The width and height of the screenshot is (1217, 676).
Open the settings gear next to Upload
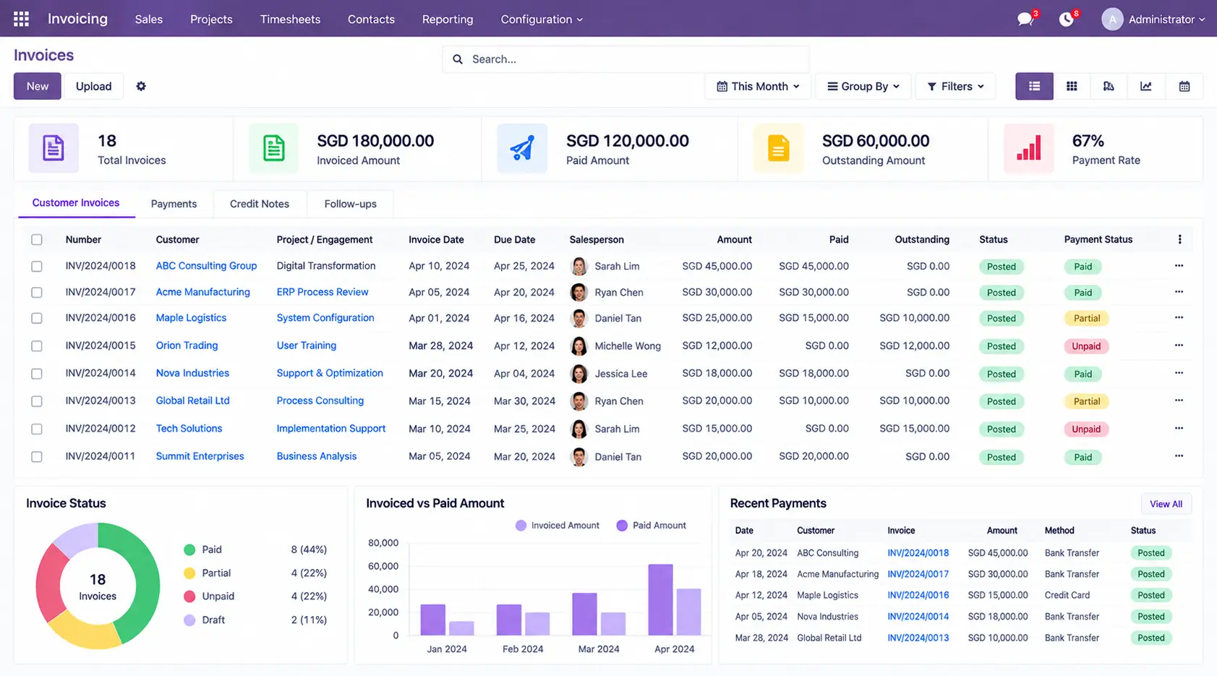coord(141,86)
